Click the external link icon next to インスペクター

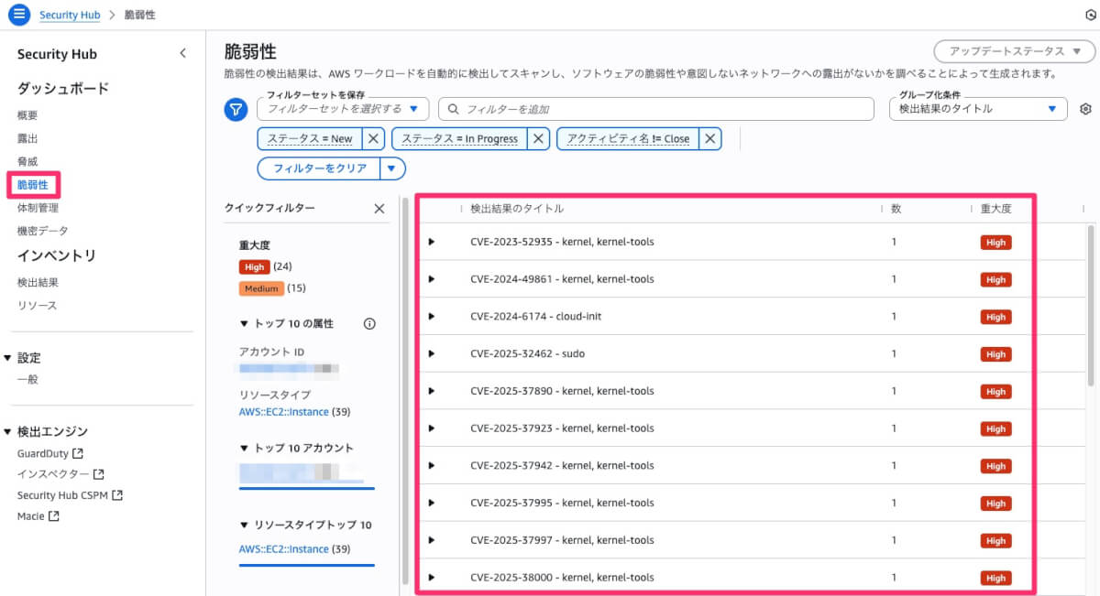(x=98, y=474)
